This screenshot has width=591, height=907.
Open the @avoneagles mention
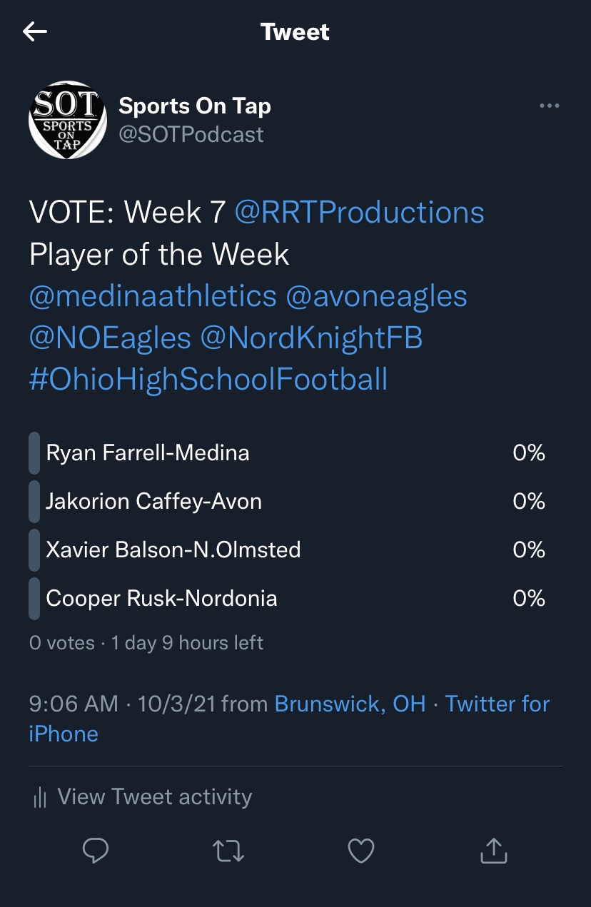(376, 296)
